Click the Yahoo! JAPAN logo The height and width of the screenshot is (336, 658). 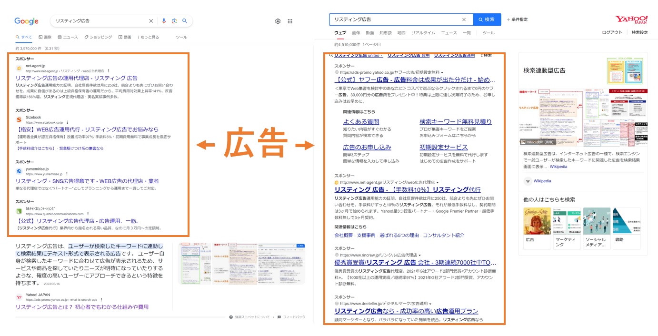631,20
